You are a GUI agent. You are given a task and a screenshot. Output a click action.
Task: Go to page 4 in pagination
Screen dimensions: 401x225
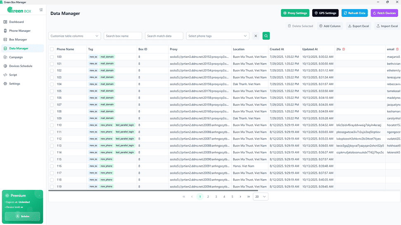224,197
